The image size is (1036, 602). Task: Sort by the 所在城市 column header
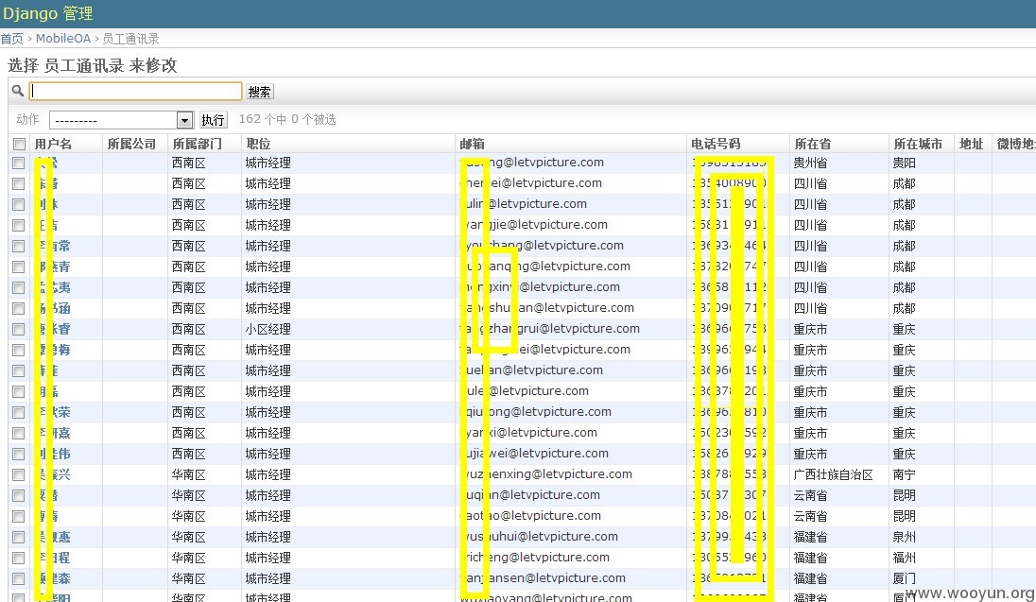[918, 144]
